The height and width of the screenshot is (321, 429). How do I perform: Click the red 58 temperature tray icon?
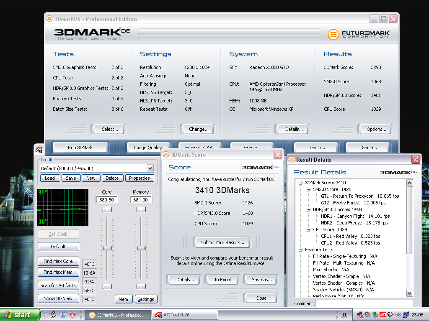[398, 315]
